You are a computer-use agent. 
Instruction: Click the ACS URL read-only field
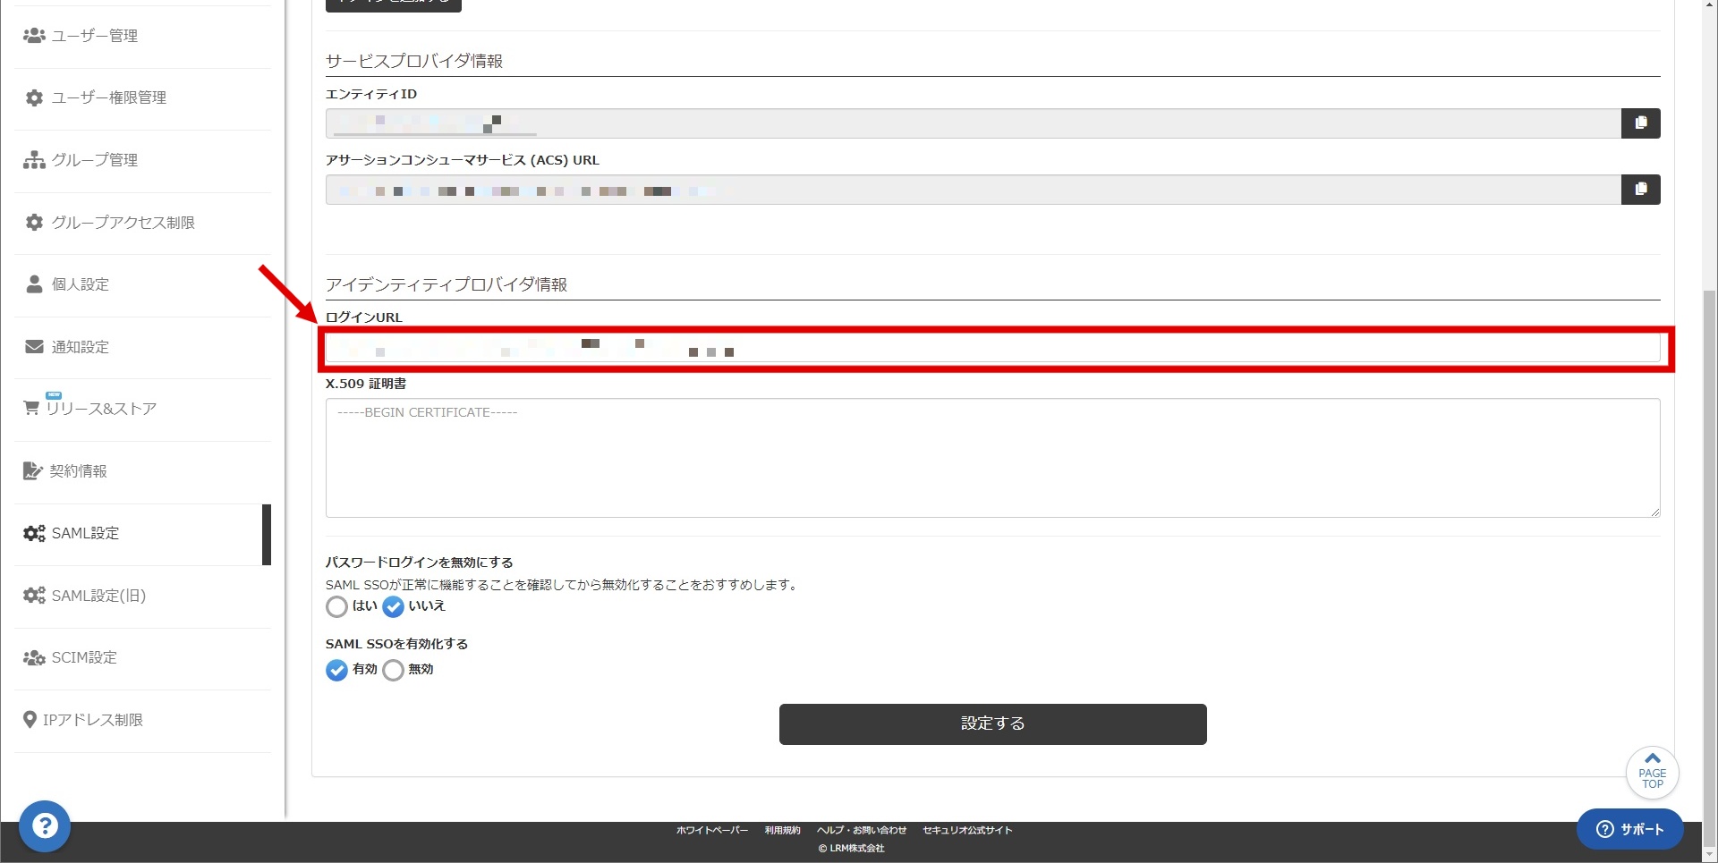coord(974,190)
